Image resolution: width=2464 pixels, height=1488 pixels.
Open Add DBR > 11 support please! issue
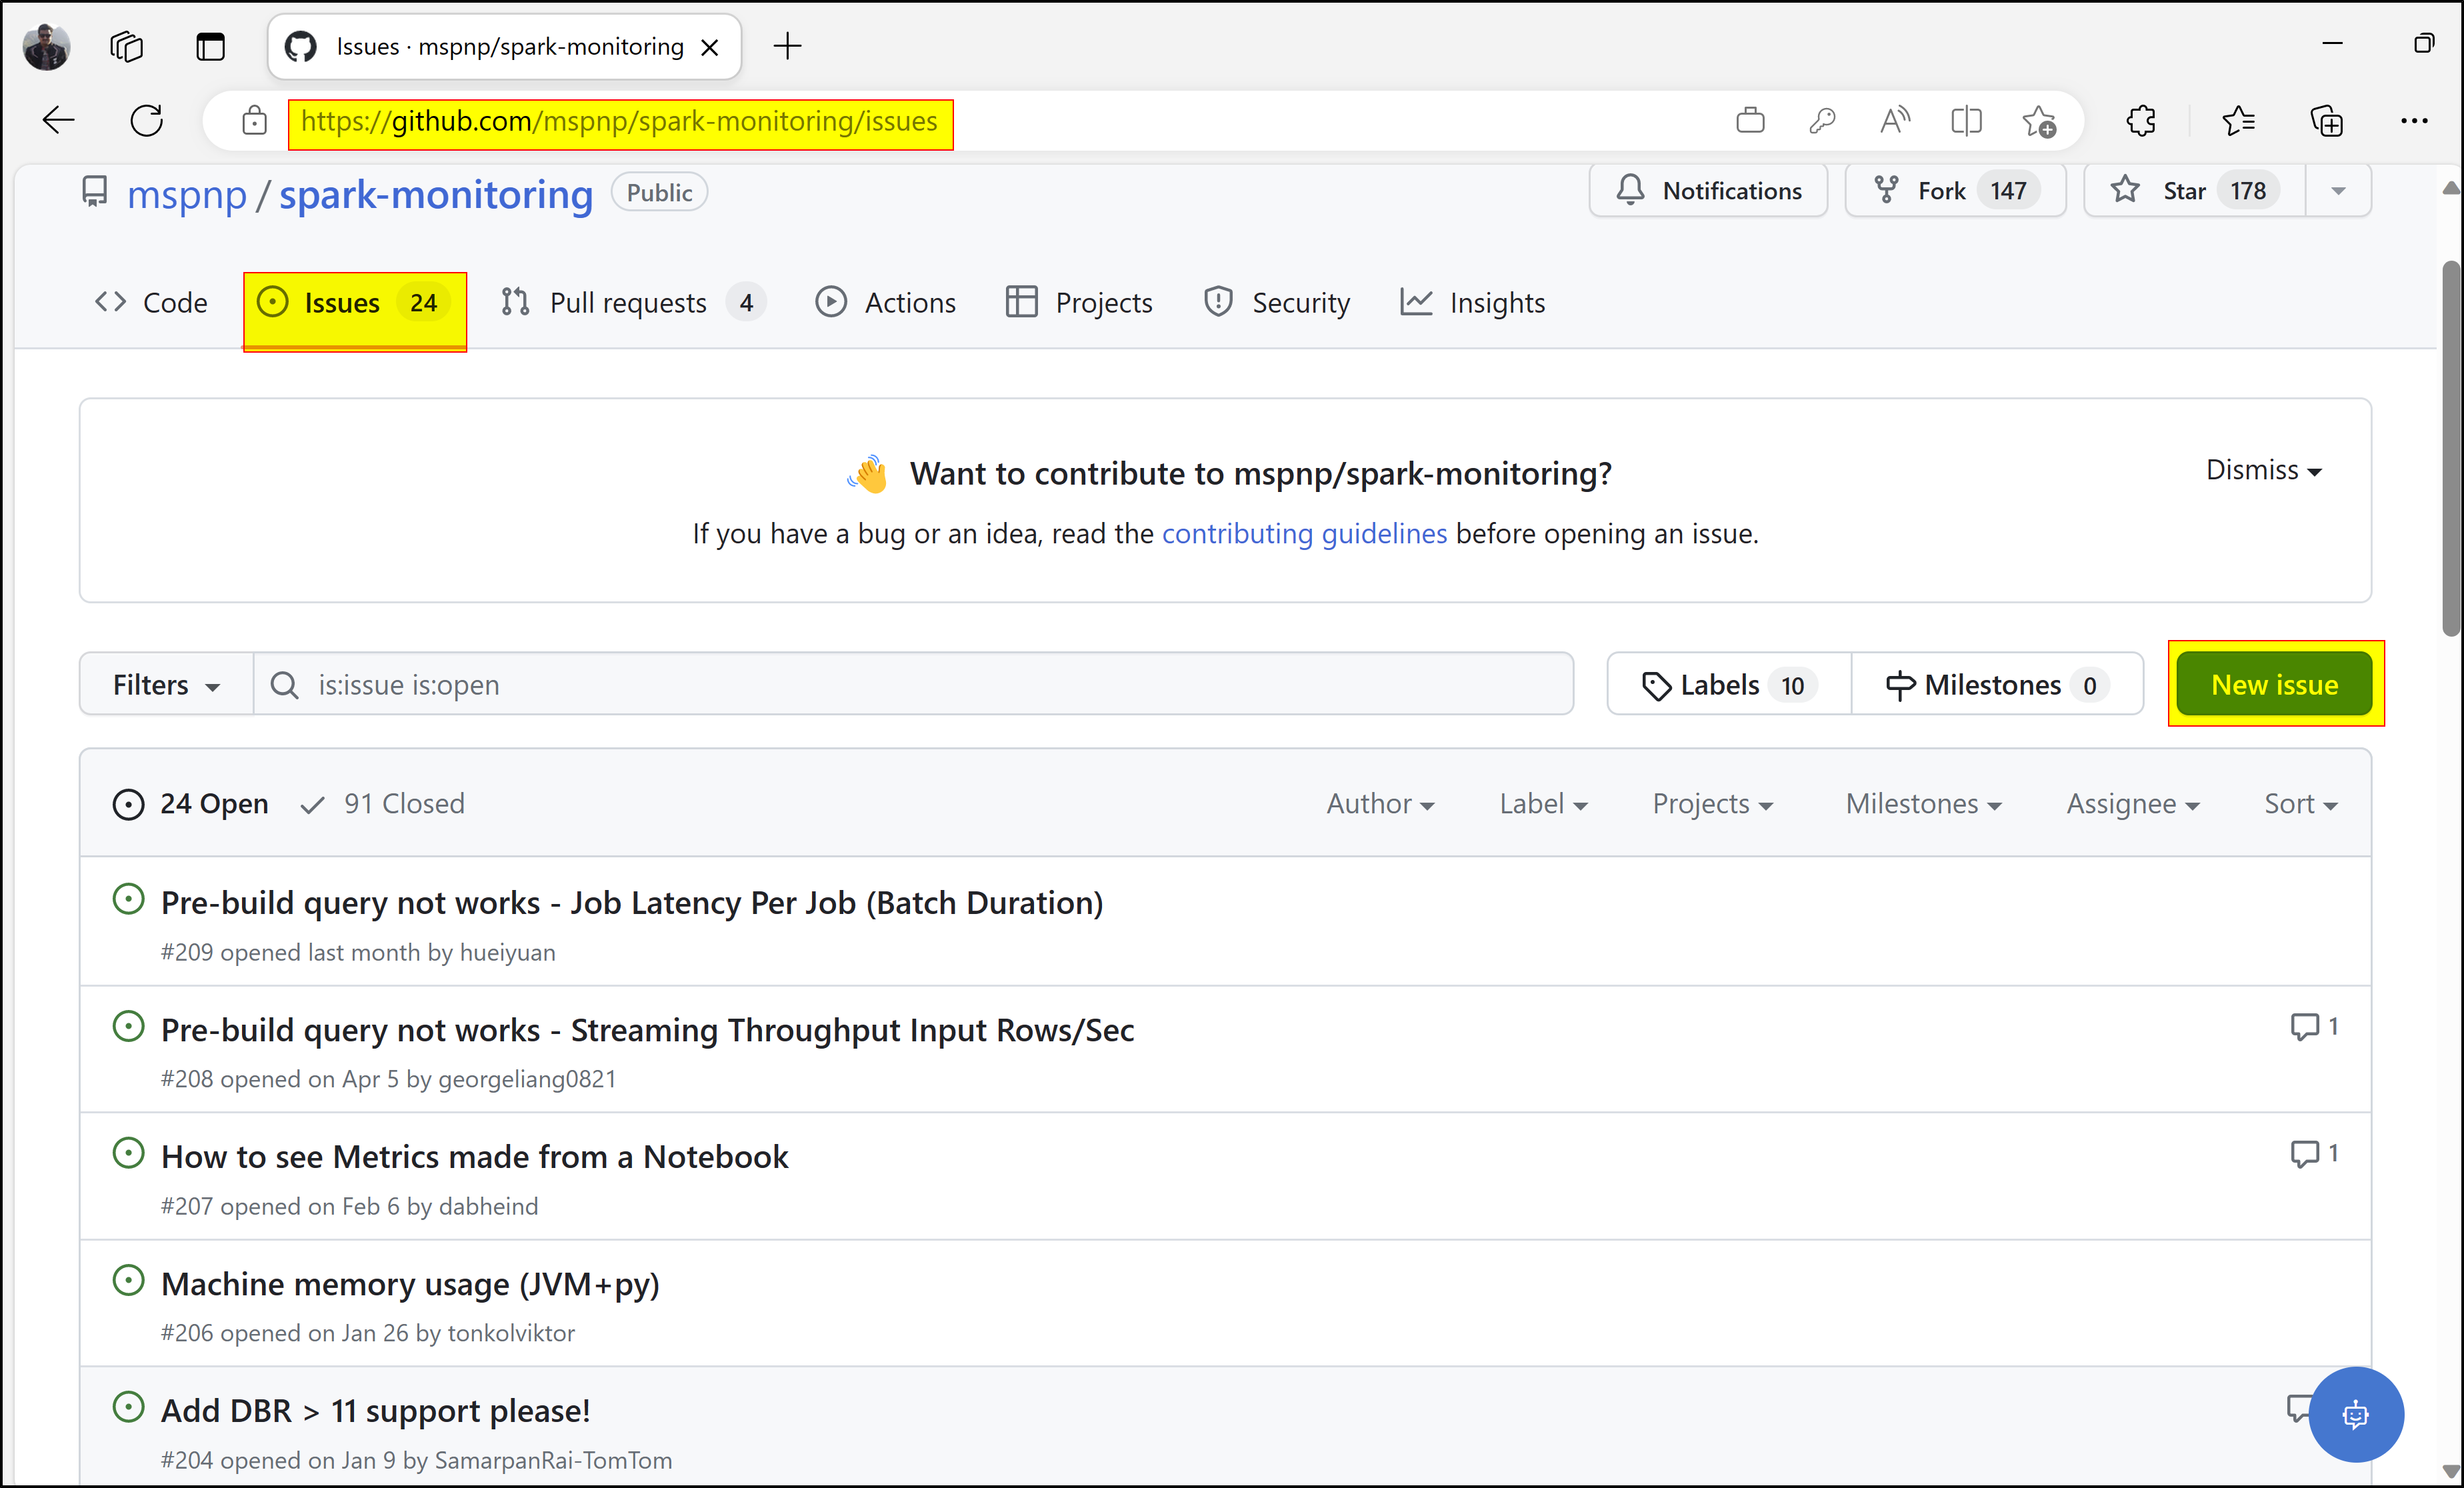[x=375, y=1410]
